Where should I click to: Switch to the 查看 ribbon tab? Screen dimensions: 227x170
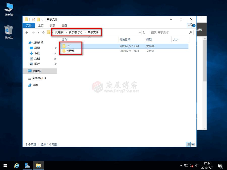click(x=64, y=25)
